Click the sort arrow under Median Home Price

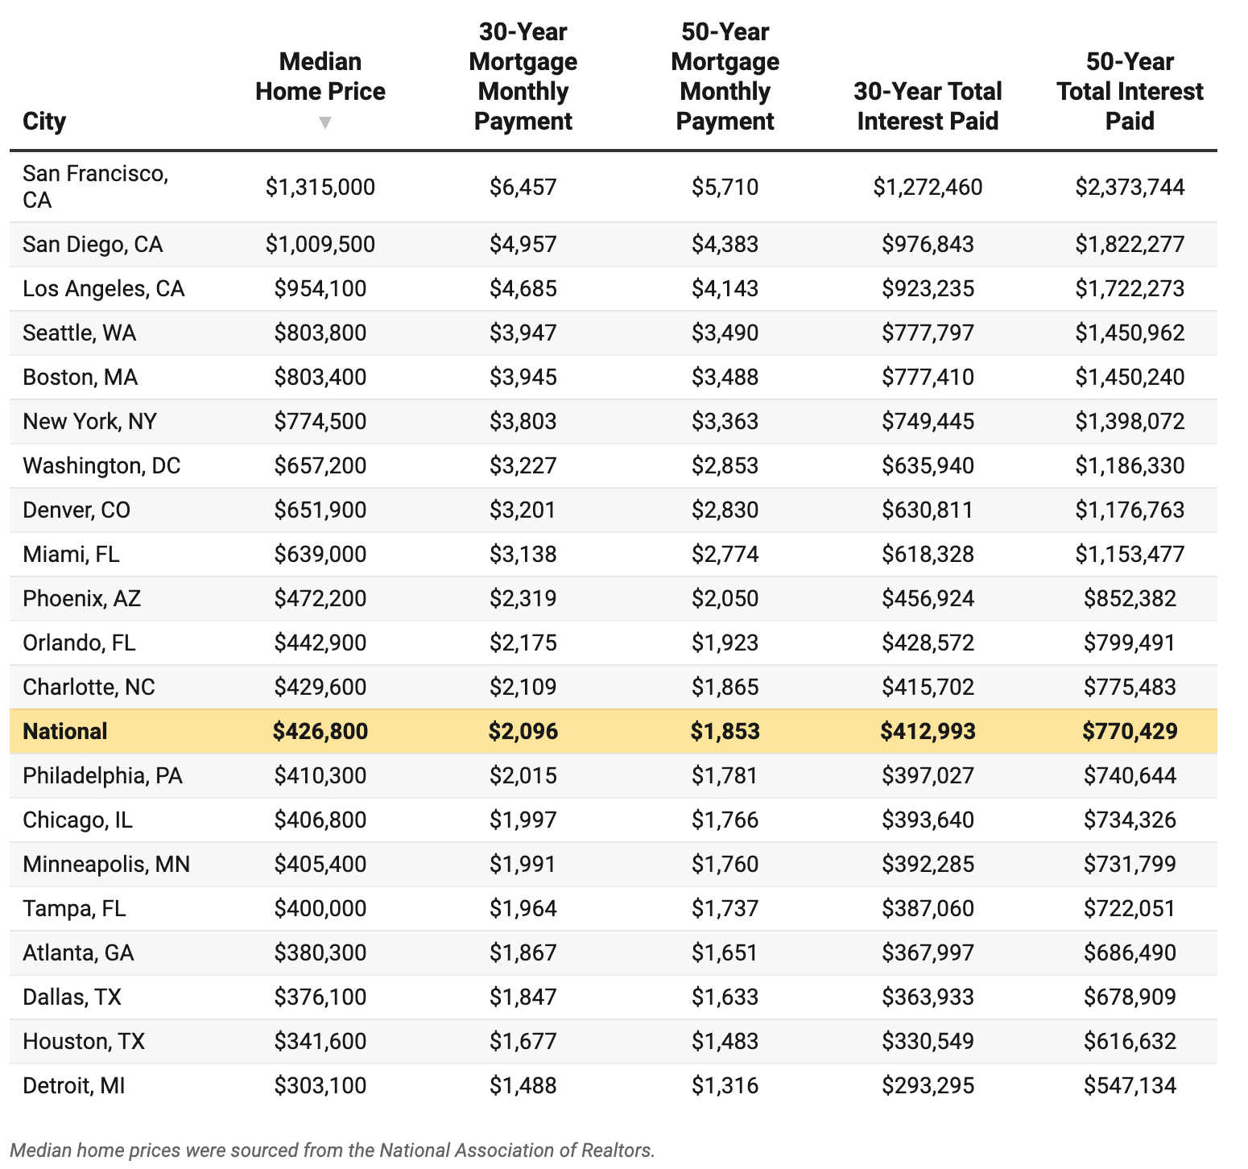[324, 122]
